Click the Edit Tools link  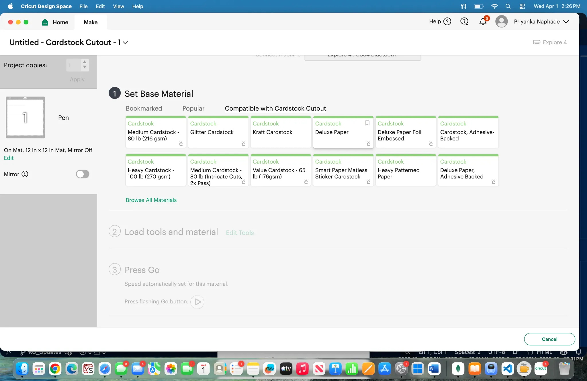click(x=240, y=233)
